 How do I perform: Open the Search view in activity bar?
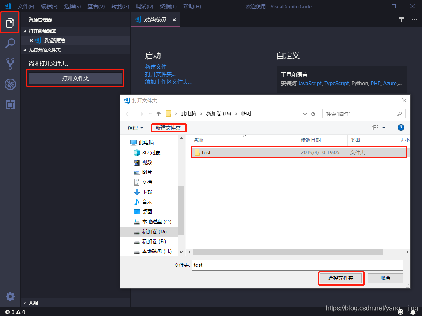click(x=10, y=43)
